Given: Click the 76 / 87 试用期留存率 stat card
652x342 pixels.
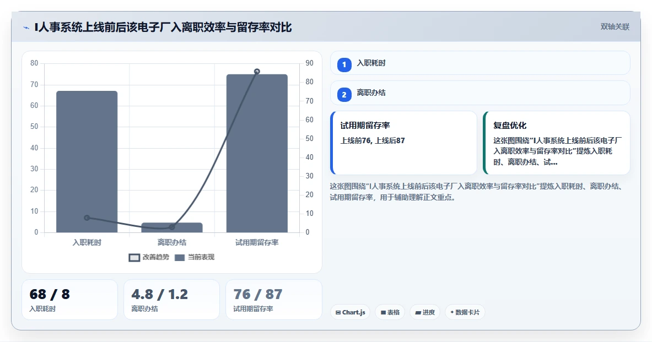Looking at the screenshot, I should point(273,300).
